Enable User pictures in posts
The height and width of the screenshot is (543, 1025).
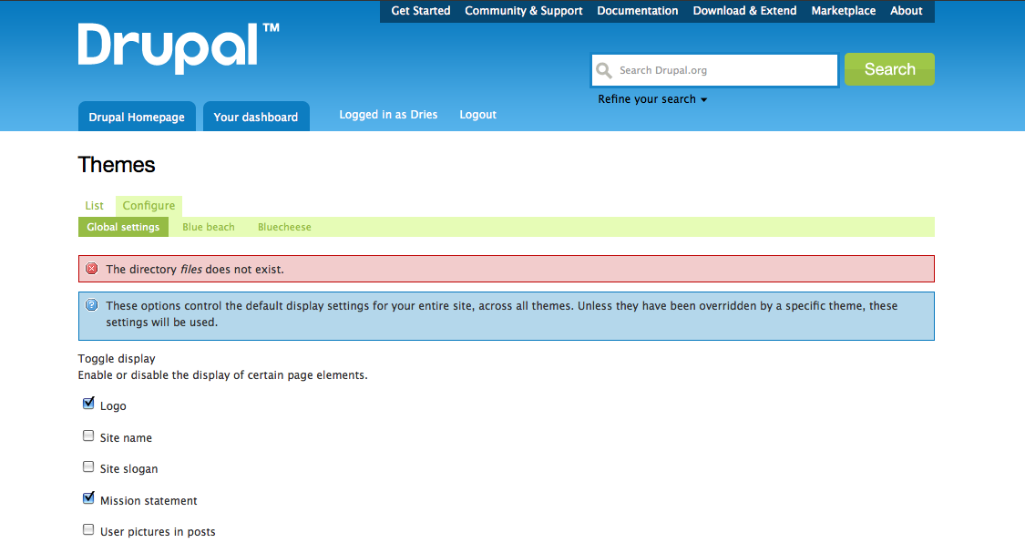[x=87, y=528]
